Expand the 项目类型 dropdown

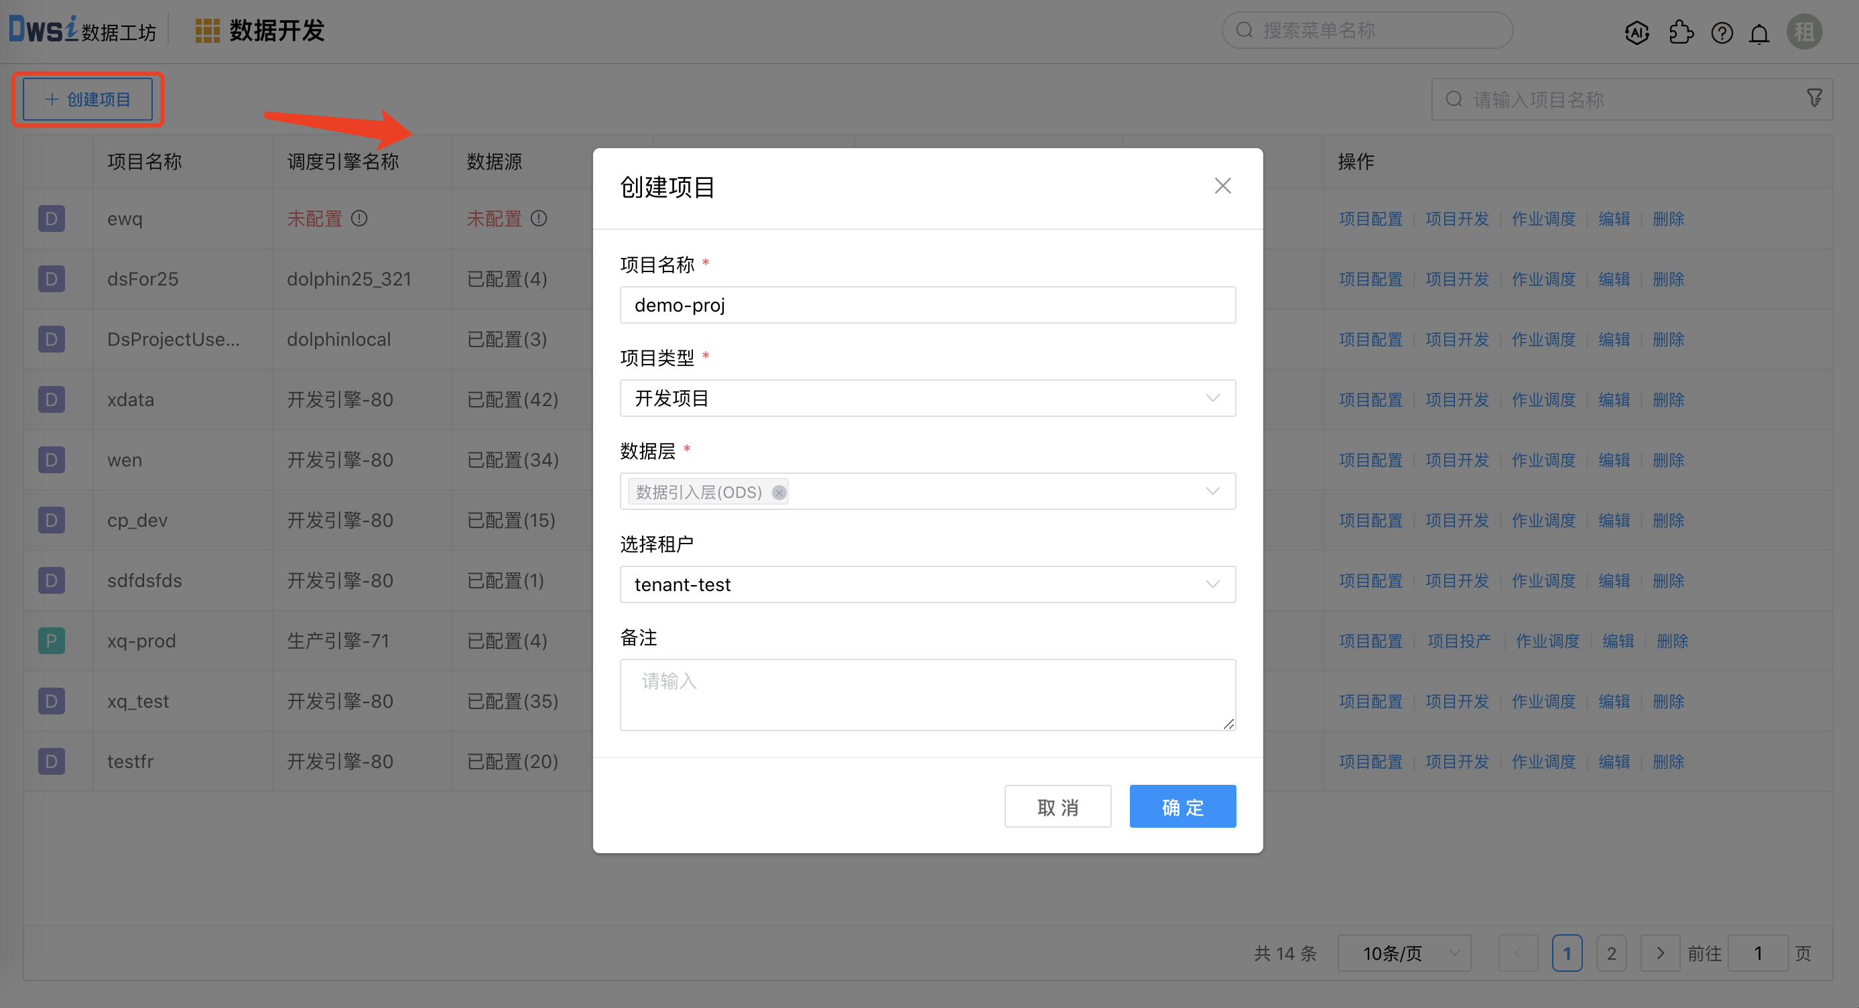tap(927, 398)
